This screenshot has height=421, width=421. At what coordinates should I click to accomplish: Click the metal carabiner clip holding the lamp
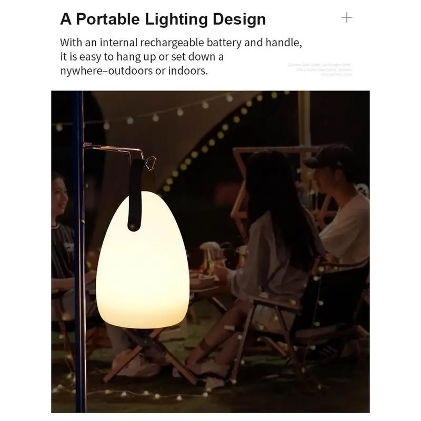[150, 163]
